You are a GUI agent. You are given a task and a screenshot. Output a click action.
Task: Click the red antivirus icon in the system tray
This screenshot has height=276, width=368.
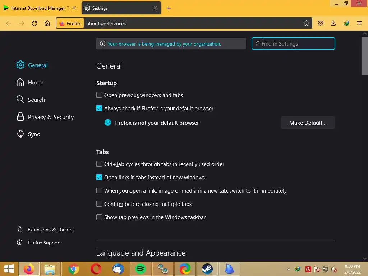click(x=308, y=269)
